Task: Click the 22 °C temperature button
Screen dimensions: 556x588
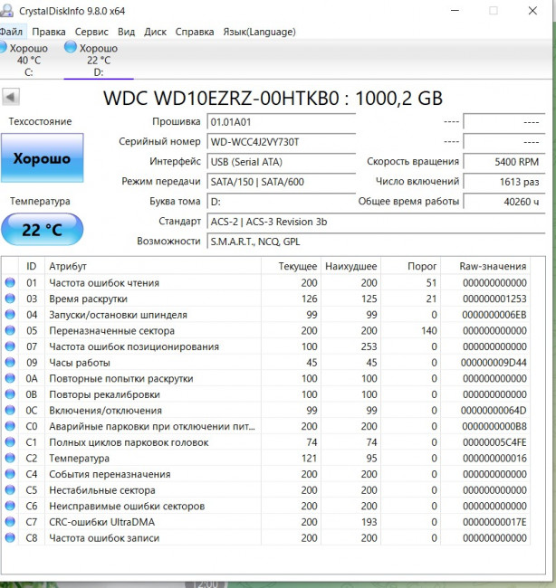Action: 42,229
